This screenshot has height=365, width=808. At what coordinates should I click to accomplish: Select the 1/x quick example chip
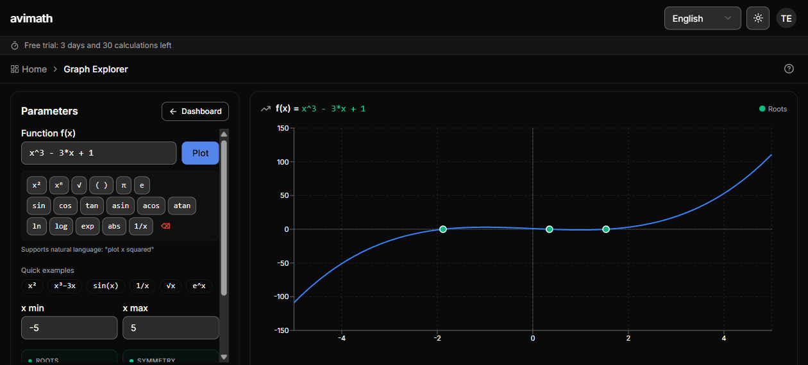(142, 286)
